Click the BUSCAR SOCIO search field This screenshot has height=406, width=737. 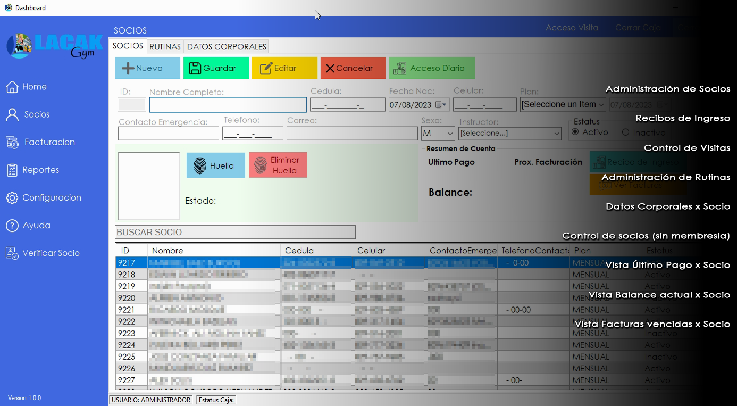235,232
